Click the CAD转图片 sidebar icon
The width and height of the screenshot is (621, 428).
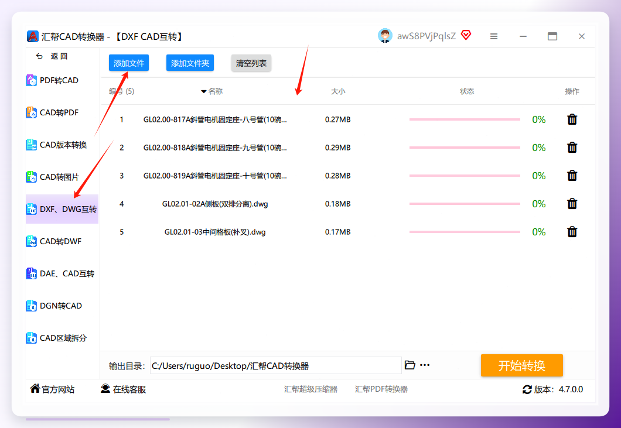click(x=31, y=177)
